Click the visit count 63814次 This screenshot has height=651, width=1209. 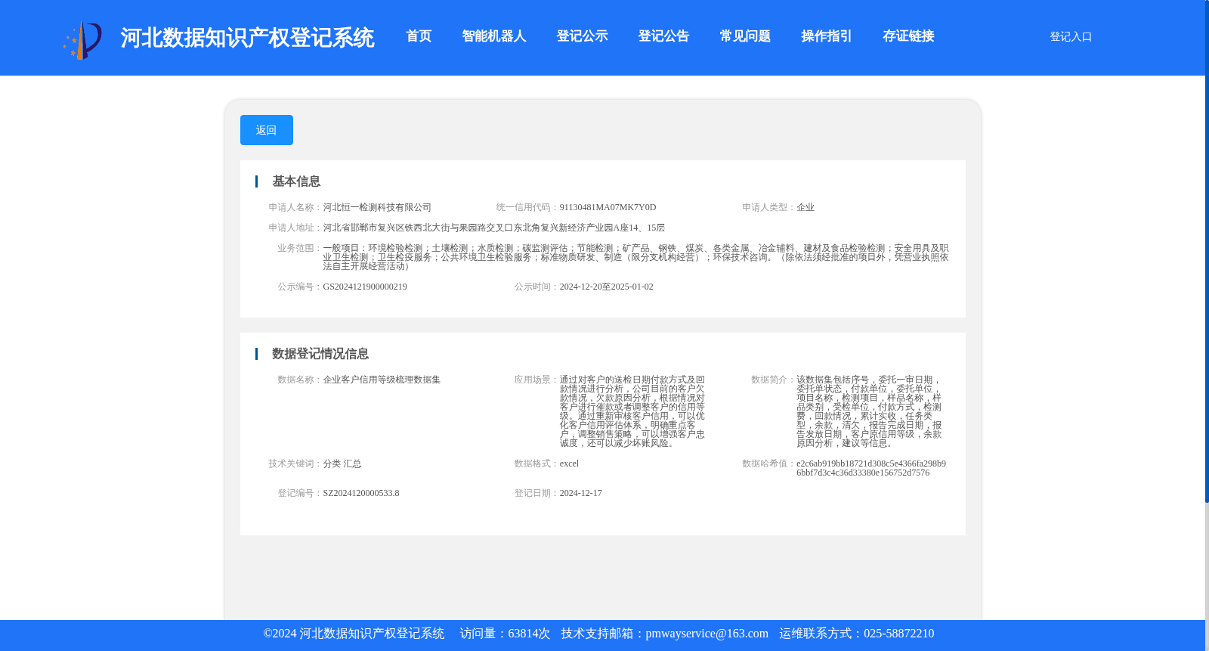(x=529, y=634)
